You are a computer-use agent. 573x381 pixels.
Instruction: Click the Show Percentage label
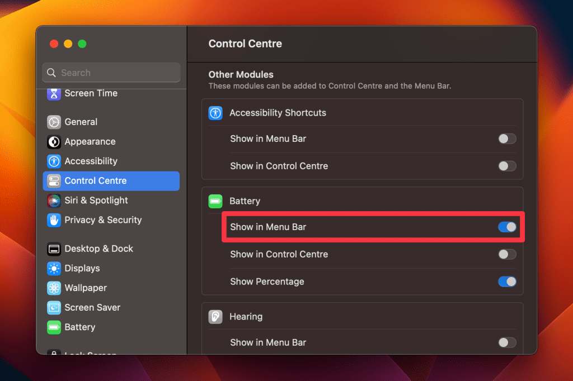pos(267,282)
